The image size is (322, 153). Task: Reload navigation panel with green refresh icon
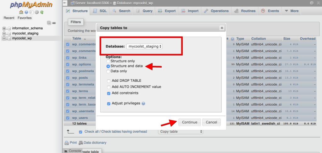42,12
